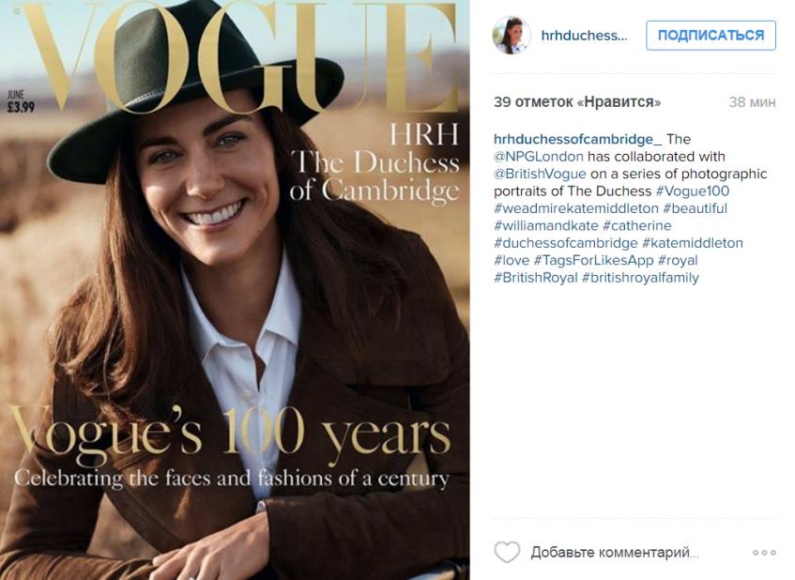This screenshot has width=795, height=580.
Task: Click the #BritishRoyal hashtag
Action: (x=535, y=278)
